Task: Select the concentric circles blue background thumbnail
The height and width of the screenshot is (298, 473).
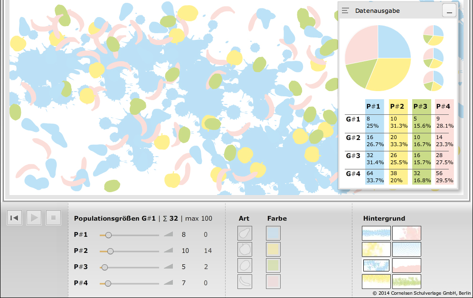Action: click(x=406, y=250)
